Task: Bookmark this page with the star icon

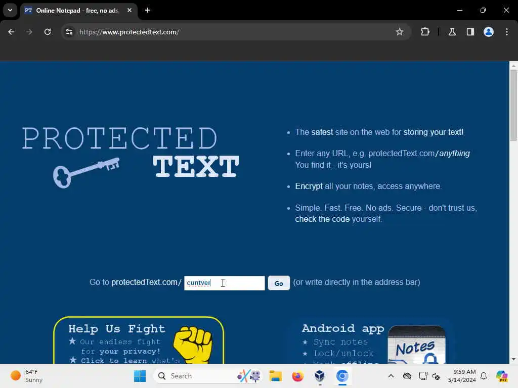Action: pos(400,32)
